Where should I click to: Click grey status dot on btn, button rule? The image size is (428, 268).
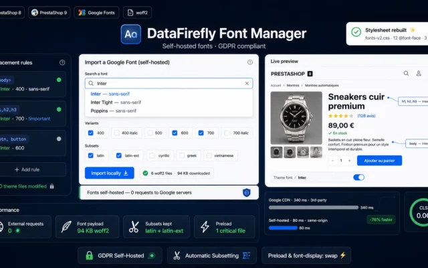(59, 139)
